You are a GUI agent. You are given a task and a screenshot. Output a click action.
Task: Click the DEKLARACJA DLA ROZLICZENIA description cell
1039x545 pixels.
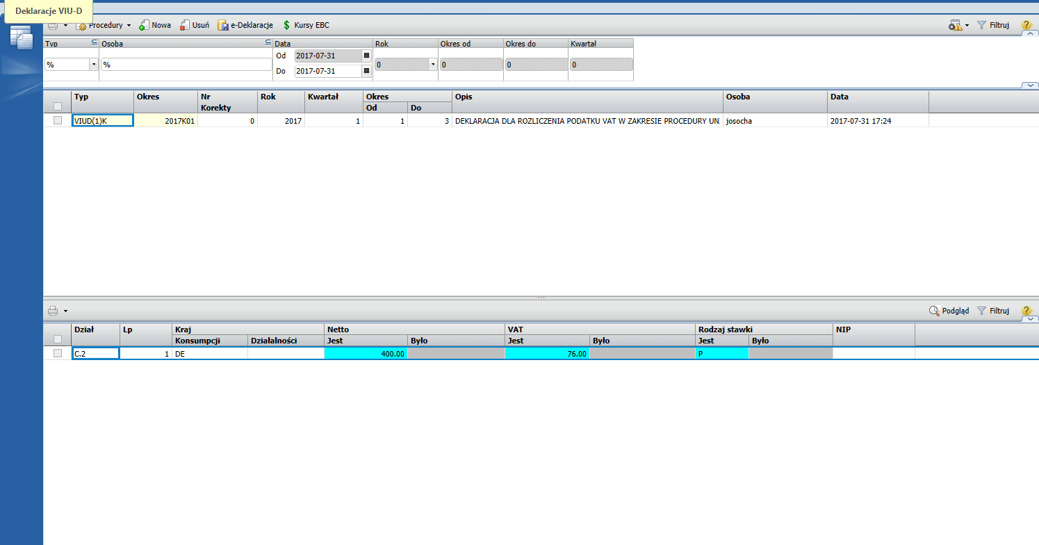pos(588,120)
